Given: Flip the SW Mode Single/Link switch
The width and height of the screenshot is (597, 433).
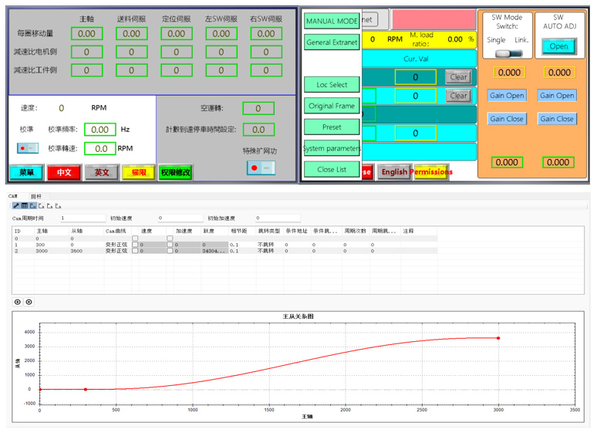Looking at the screenshot, I should 508,53.
